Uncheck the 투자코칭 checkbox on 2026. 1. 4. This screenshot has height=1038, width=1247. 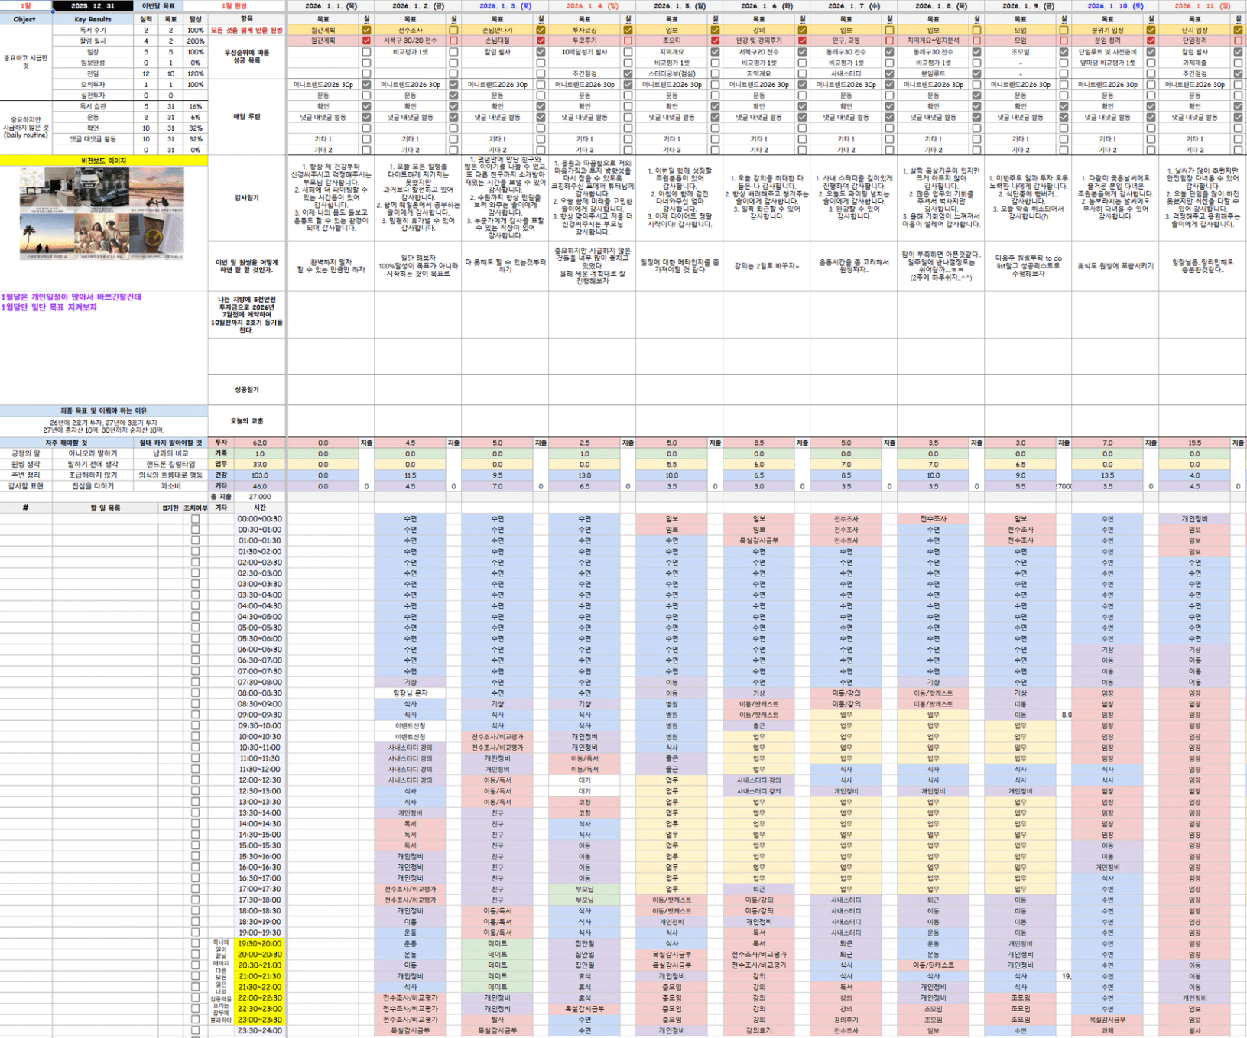pos(628,31)
